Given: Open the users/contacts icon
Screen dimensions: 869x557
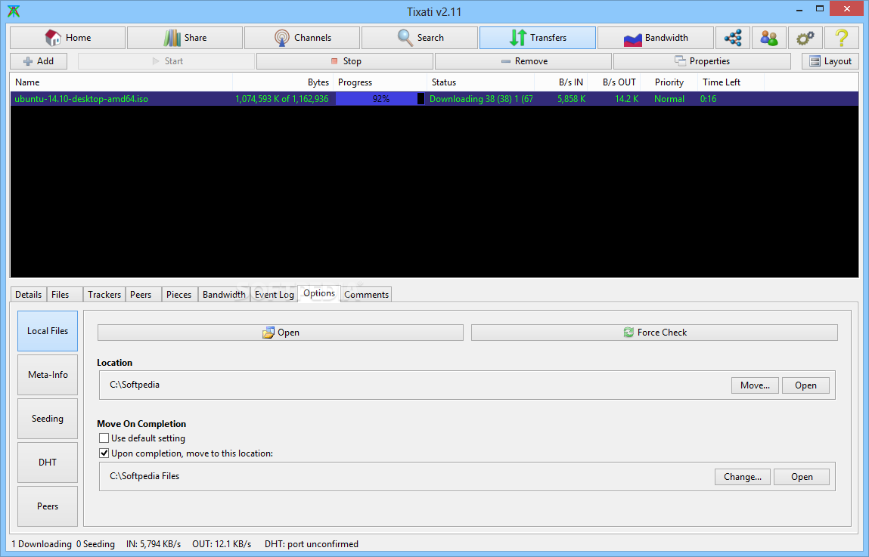Looking at the screenshot, I should pos(768,38).
